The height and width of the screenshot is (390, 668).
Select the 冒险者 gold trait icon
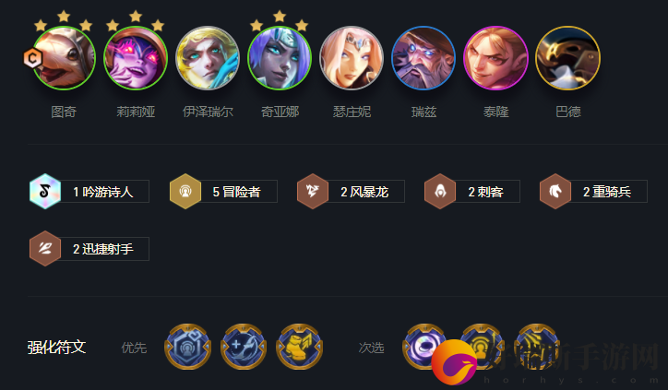point(185,192)
